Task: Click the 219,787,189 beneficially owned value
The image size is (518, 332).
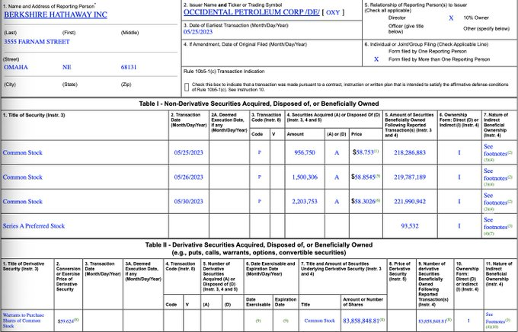Action: pos(410,177)
